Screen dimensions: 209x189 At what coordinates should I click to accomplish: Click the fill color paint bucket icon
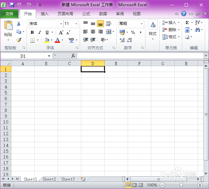[47, 40]
